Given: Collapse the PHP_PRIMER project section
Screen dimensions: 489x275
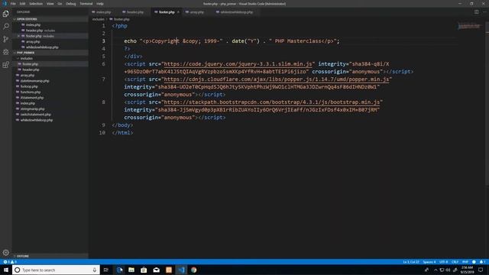Looking at the screenshot, I should 51,53.
